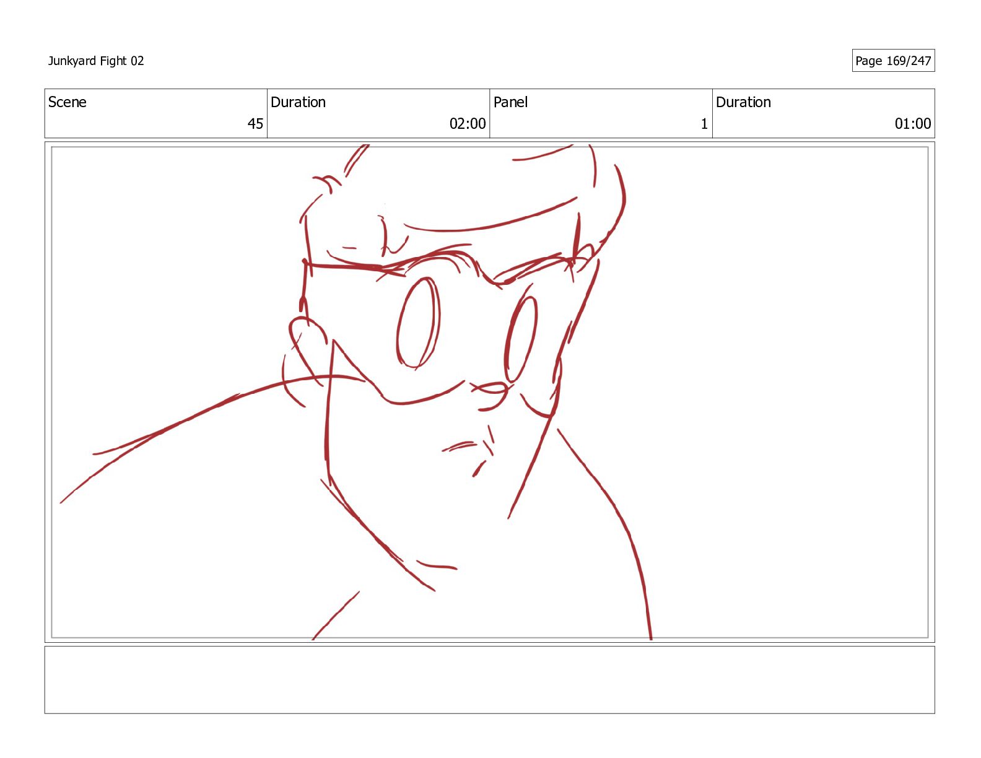Image resolution: width=981 pixels, height=758 pixels.
Task: Click the 'Panel' header label
Action: 511,102
